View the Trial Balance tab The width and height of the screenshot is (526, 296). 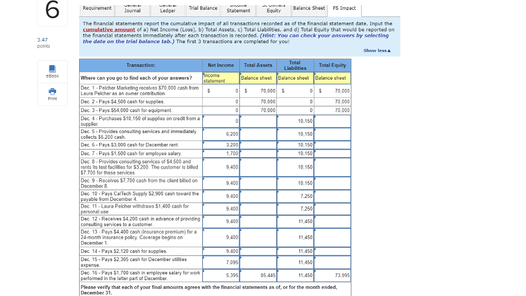[x=202, y=8]
